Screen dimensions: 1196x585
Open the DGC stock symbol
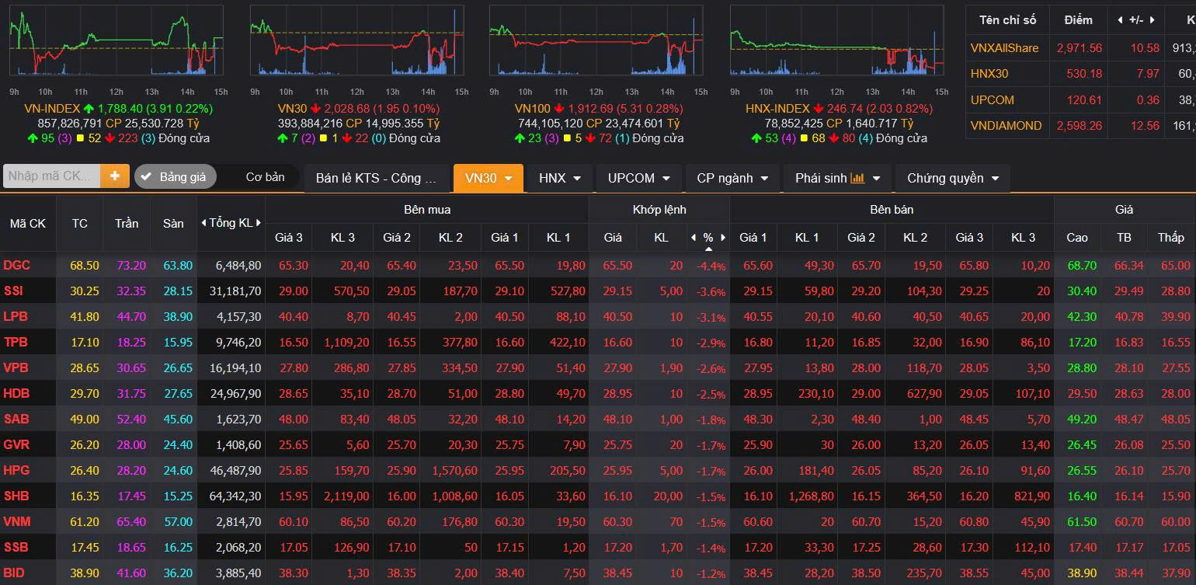[16, 265]
